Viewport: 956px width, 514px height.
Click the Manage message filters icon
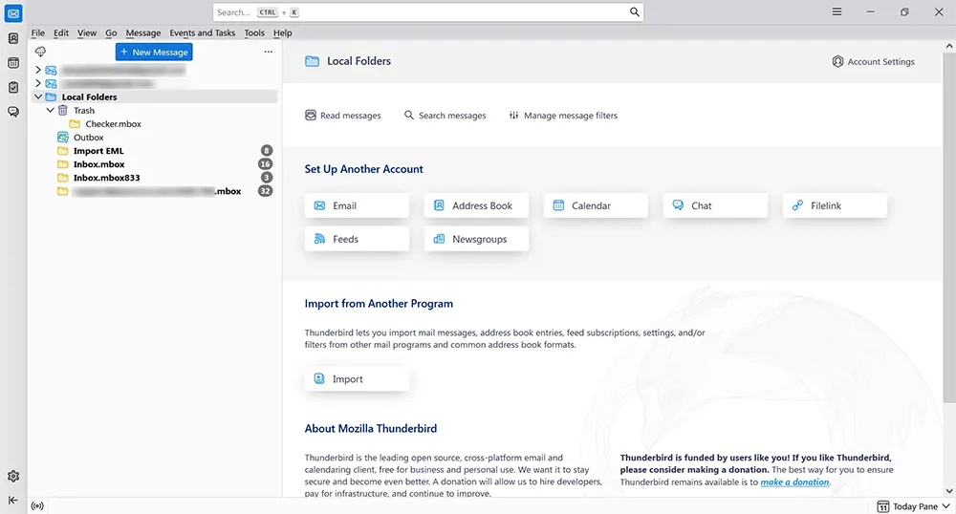tap(514, 115)
